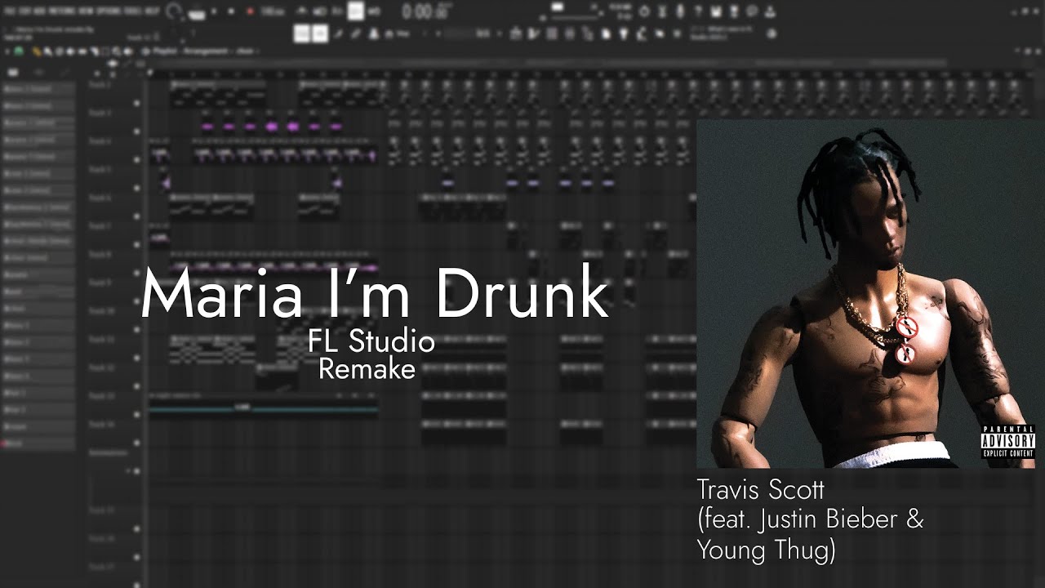1045x588 pixels.
Task: Select the Draw pencil tool in playlist toolbar
Action: [x=38, y=51]
